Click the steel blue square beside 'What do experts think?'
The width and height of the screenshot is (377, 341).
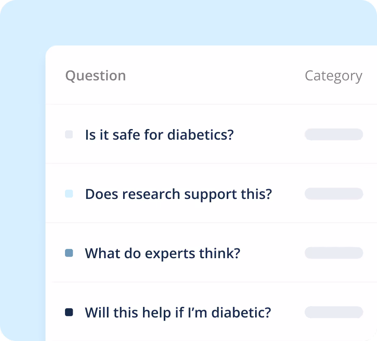69,253
